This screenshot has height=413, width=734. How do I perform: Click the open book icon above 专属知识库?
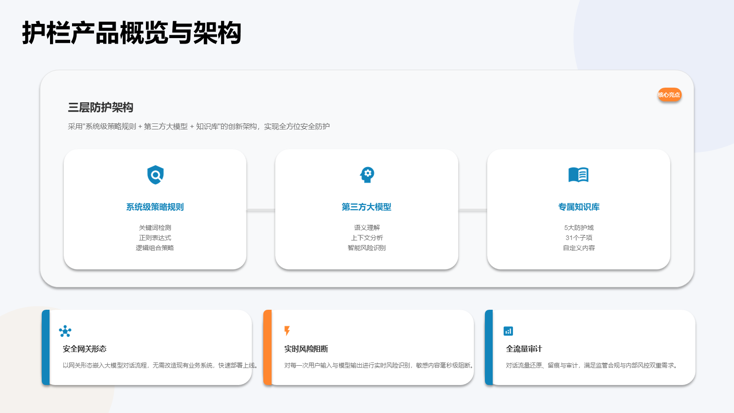coord(578,175)
